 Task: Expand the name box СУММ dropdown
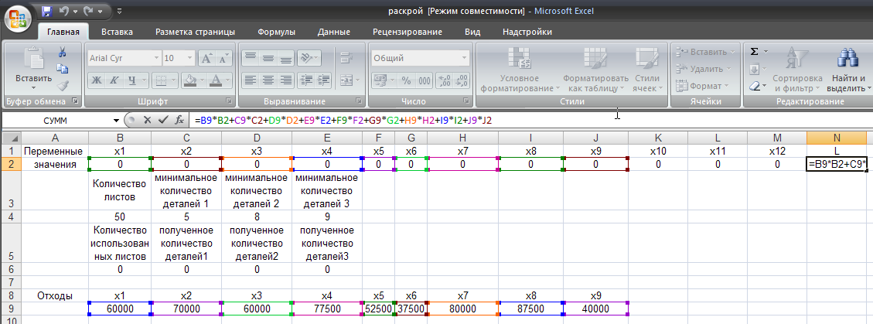click(116, 121)
